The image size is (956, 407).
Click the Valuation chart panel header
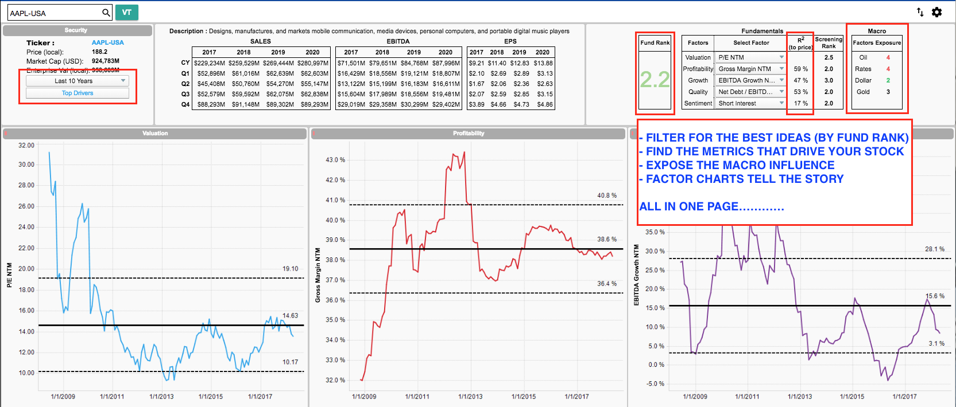(155, 134)
